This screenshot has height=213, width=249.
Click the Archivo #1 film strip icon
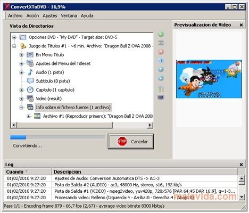pos(37,116)
